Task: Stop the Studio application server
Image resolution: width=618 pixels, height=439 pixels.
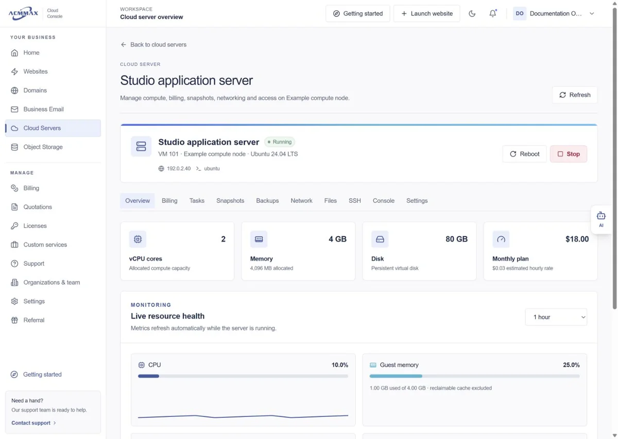Action: pos(569,154)
